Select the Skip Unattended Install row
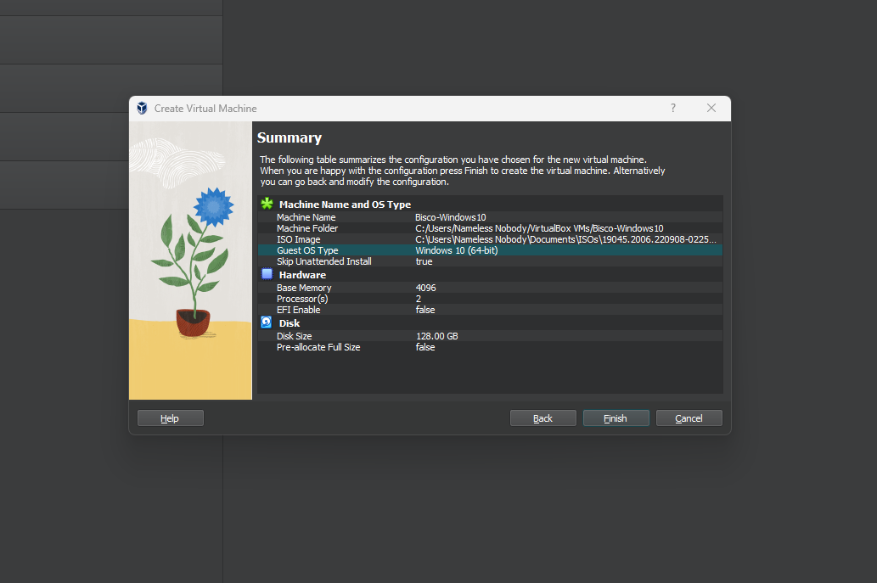This screenshot has width=877, height=583. [x=489, y=261]
